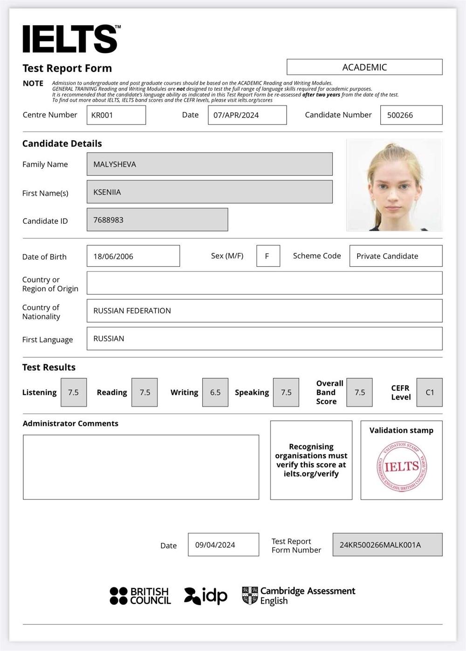Click the British Council logo
The image size is (466, 651).
coord(140,596)
